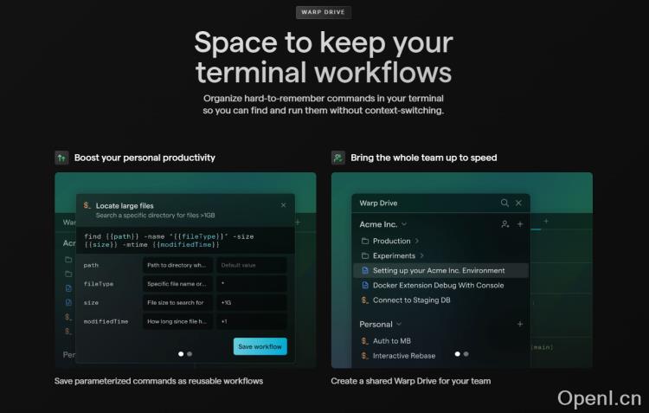Click the Production folder icon

[x=365, y=241]
